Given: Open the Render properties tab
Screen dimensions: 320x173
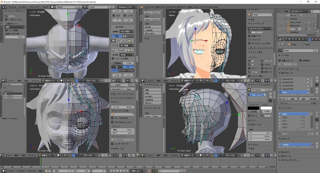Looking at the screenshot, I should [286, 39].
